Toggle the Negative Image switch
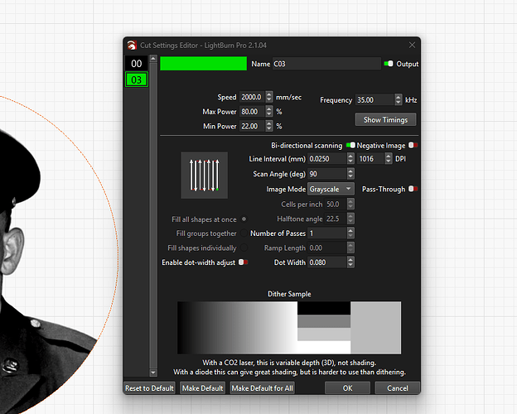This screenshot has height=414, width=517. point(413,146)
